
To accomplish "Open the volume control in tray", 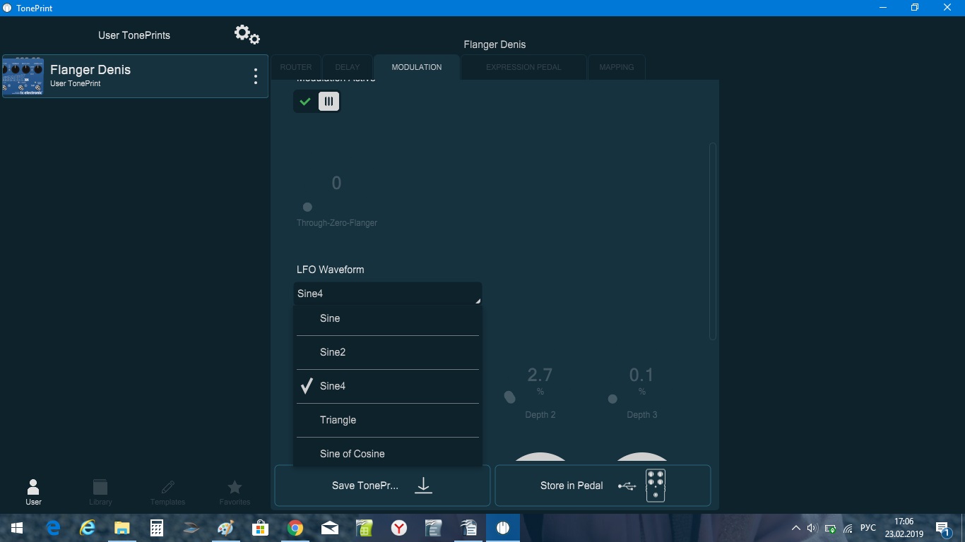I will coord(812,528).
